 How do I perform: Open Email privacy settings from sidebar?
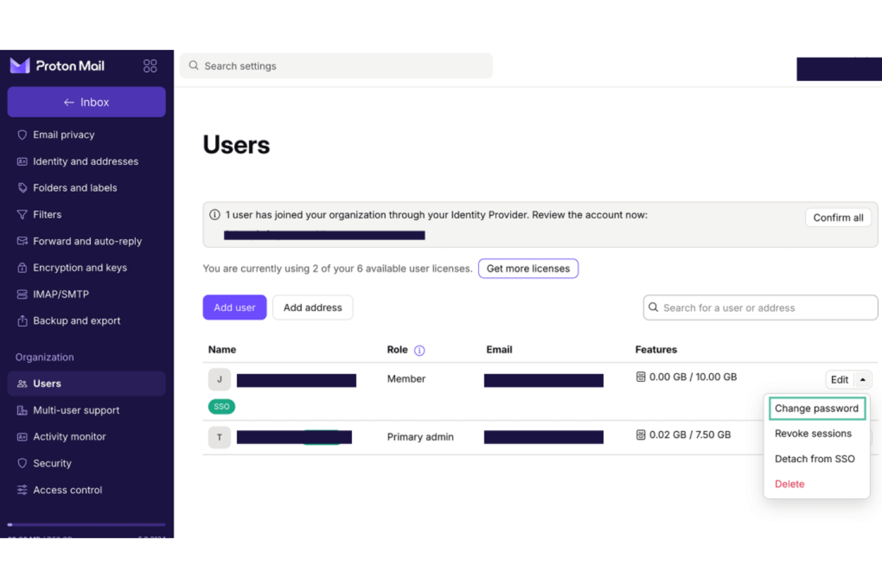tap(64, 135)
